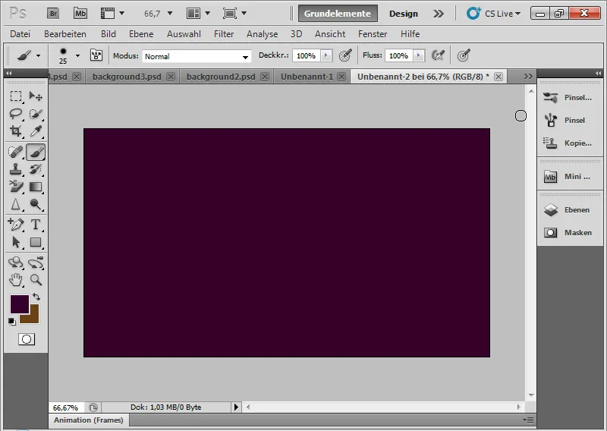This screenshot has height=431, width=607.
Task: Reset default foreground and background colors
Action: (12, 322)
